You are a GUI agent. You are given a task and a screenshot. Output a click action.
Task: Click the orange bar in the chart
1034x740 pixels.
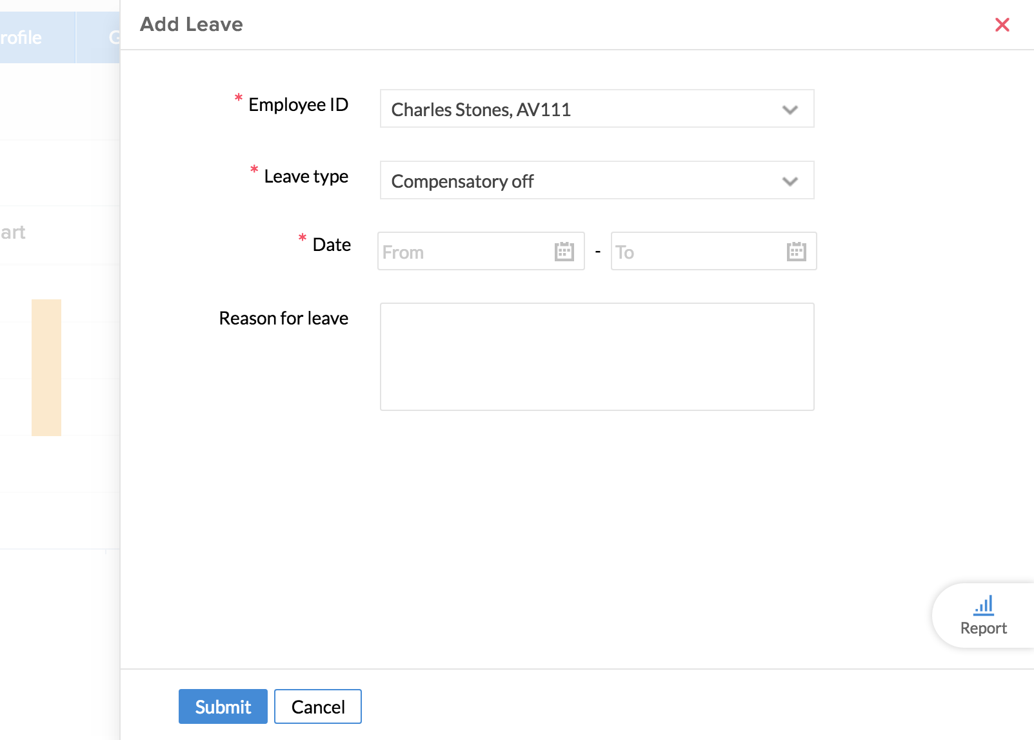click(x=46, y=367)
